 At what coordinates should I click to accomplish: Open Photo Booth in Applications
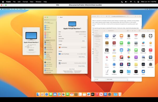coord(121,57)
